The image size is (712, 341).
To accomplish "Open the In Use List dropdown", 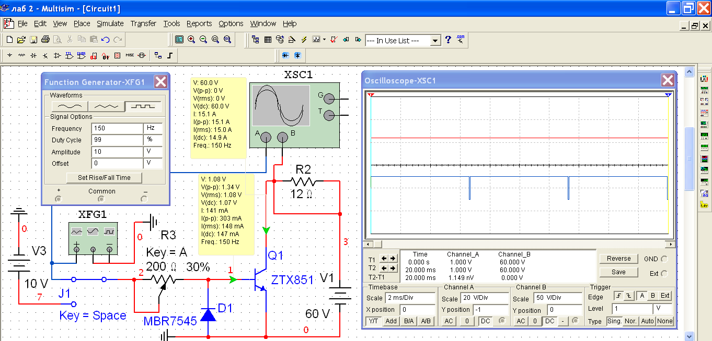I will pyautogui.click(x=435, y=41).
